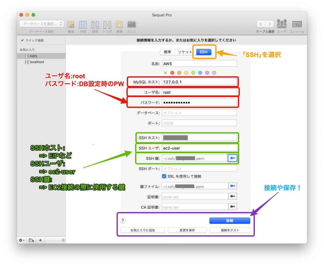Pick the red favorite color dot
Screen dimensions: 324x266
[172, 73]
